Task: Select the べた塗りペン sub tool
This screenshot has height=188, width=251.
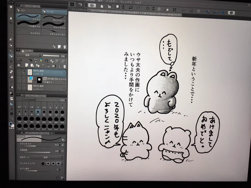Action: (29, 24)
